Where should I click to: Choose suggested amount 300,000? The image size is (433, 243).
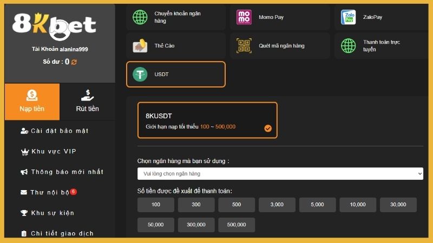point(196,225)
